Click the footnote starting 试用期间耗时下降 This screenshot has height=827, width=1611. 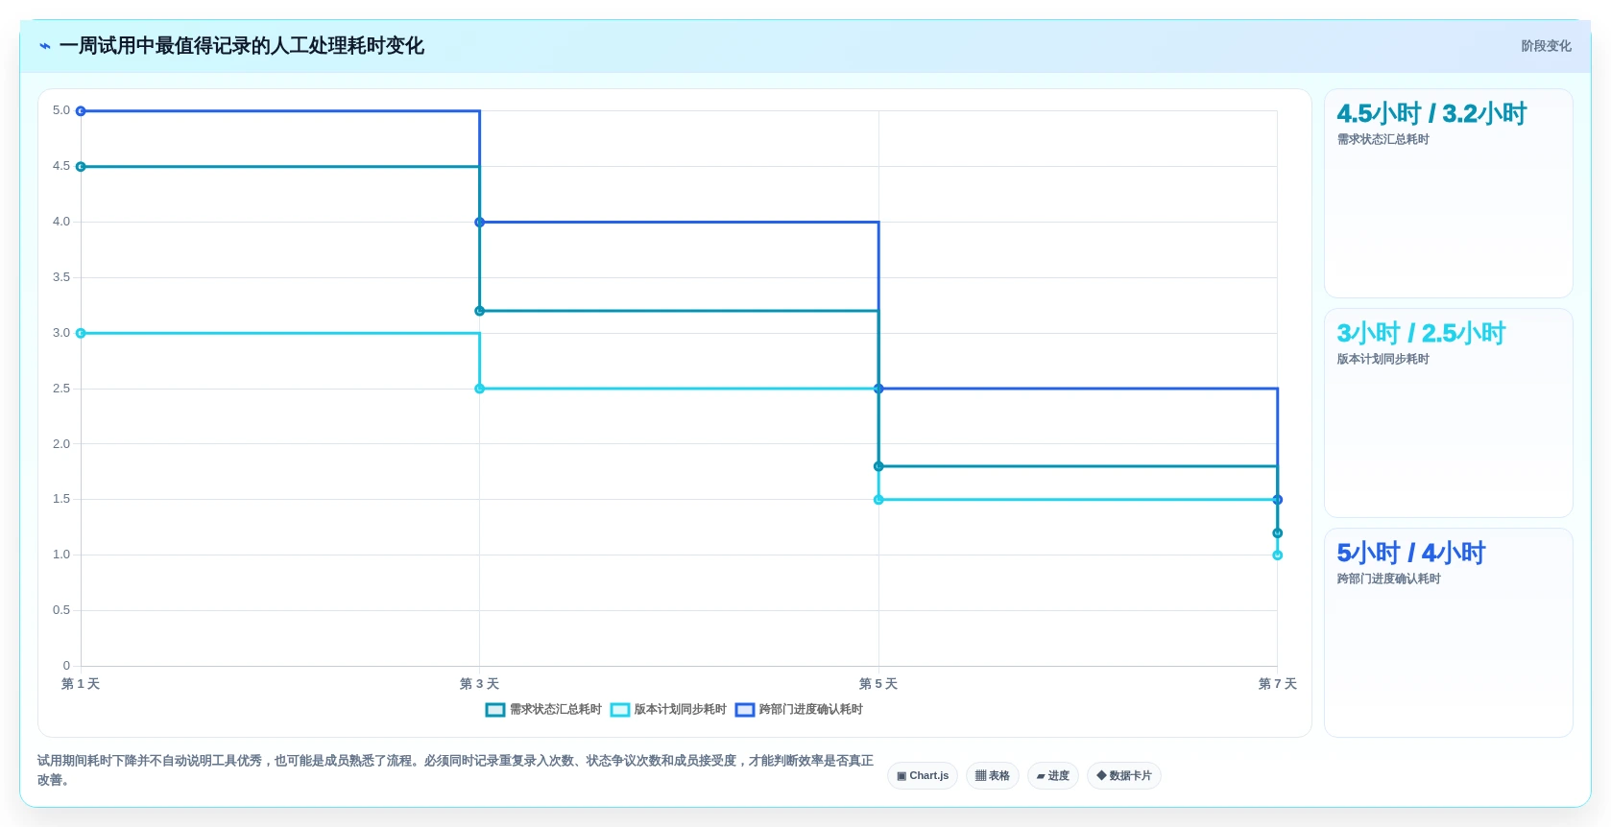point(455,770)
